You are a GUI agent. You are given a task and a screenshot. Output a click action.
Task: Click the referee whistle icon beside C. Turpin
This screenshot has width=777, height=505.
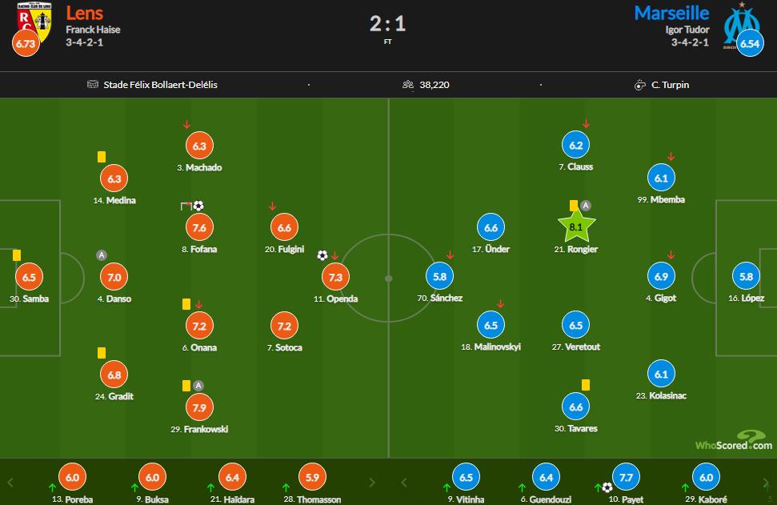pos(639,84)
